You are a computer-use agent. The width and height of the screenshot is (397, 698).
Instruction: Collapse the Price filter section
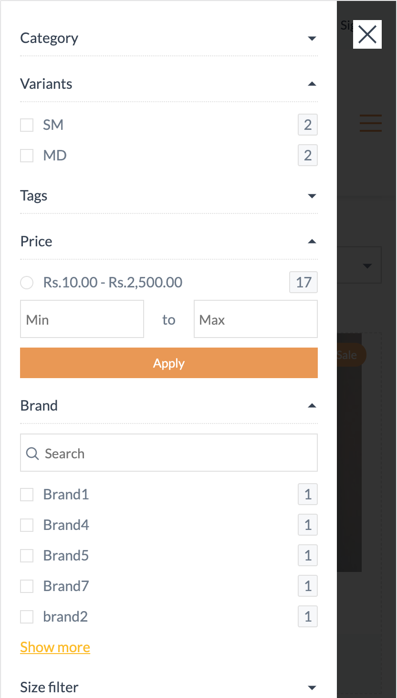312,242
